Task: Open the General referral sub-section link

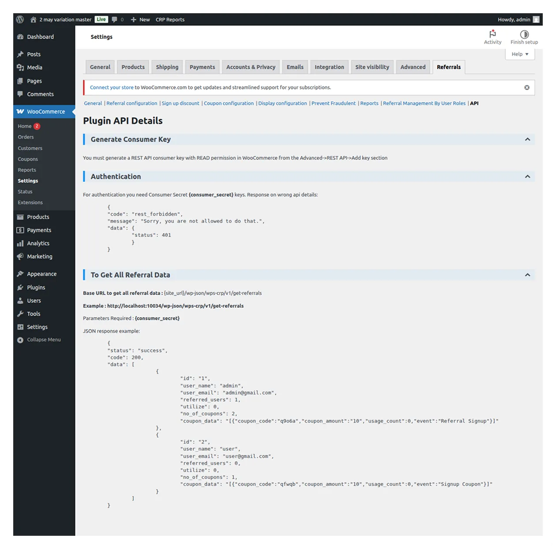Action: (93, 103)
